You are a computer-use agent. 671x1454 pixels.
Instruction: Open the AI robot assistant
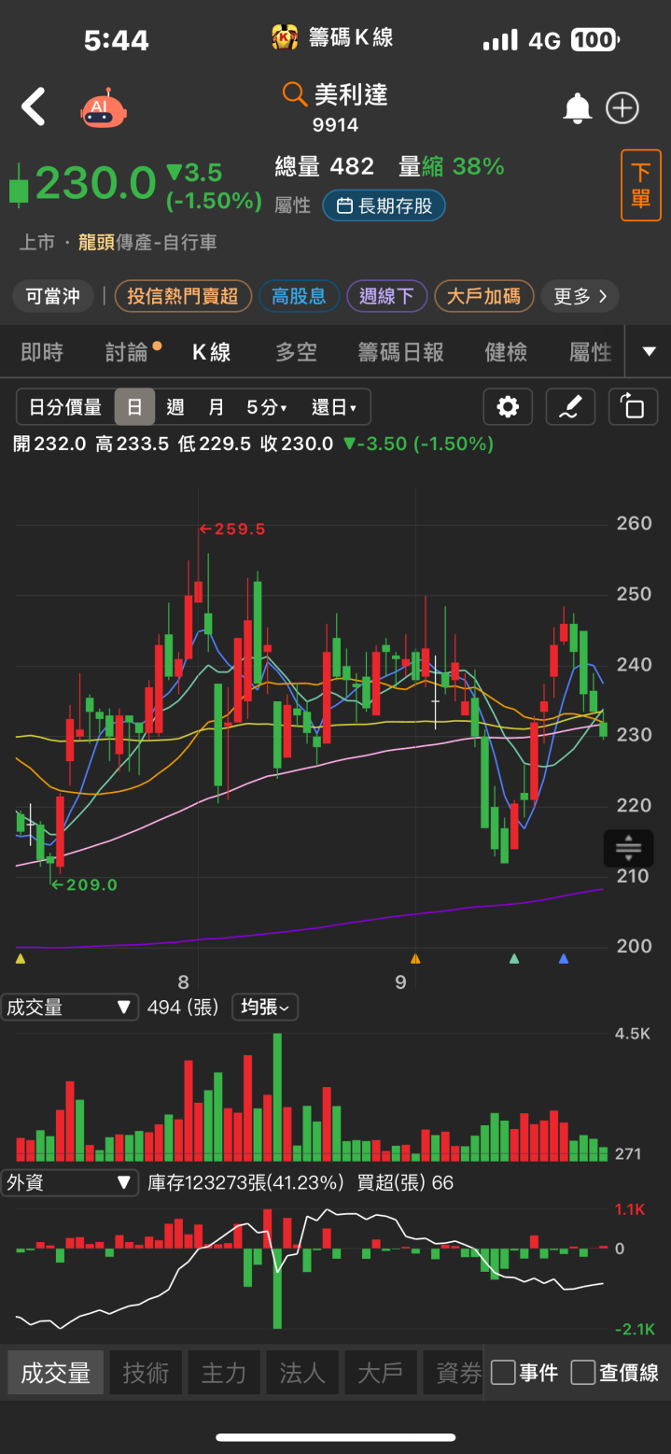[x=104, y=109]
